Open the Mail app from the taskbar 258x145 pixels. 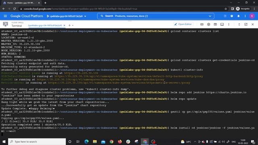[103, 141]
